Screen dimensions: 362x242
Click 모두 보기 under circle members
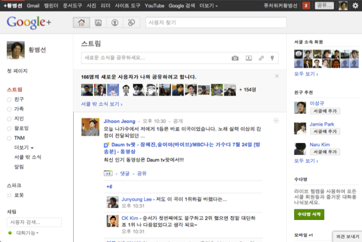(306, 74)
